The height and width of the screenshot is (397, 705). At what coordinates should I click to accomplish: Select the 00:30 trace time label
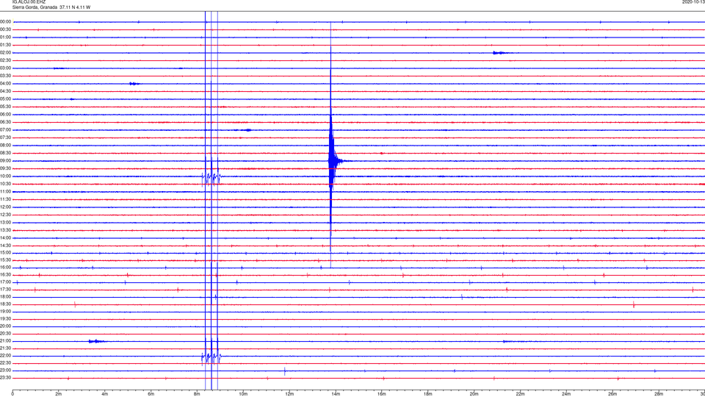click(6, 29)
